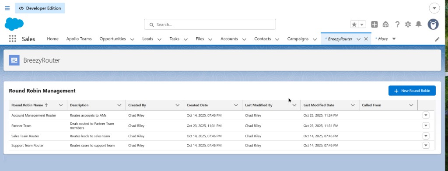Open the Apollo Teams tab
This screenshot has height=171, width=448.
(x=79, y=39)
